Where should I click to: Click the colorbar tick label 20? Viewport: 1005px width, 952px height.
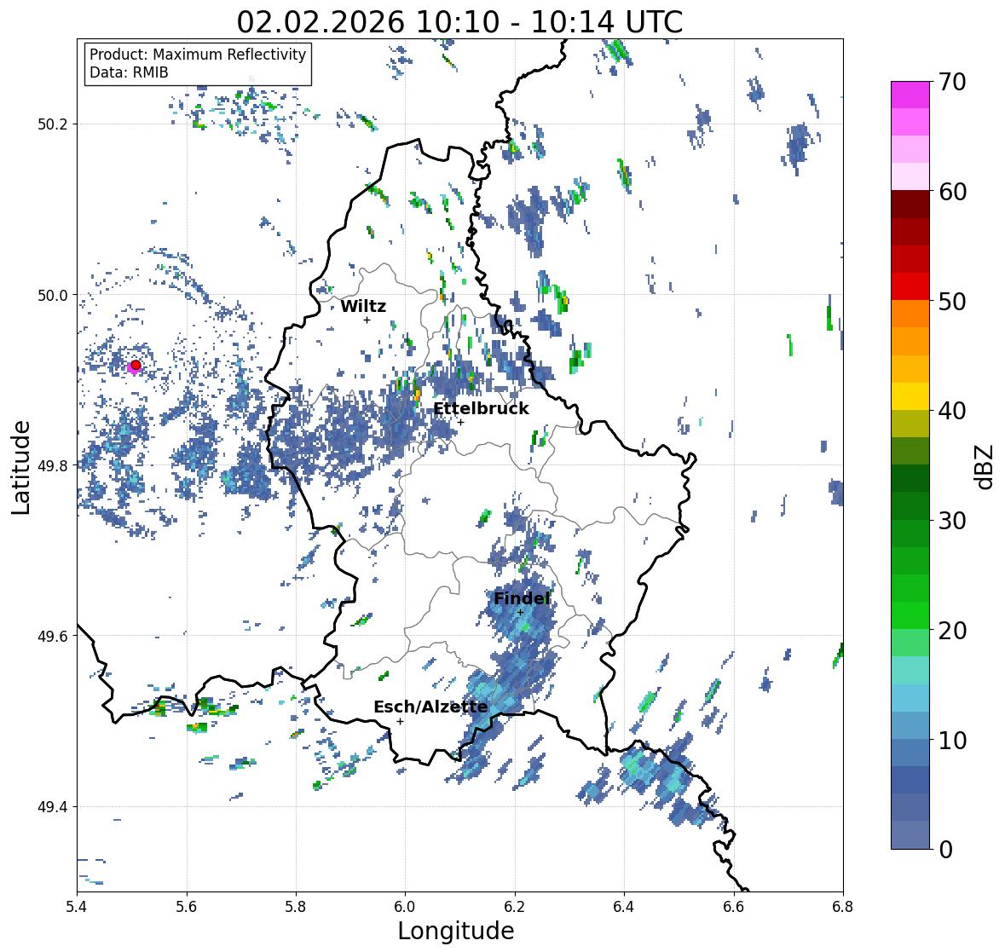(952, 631)
